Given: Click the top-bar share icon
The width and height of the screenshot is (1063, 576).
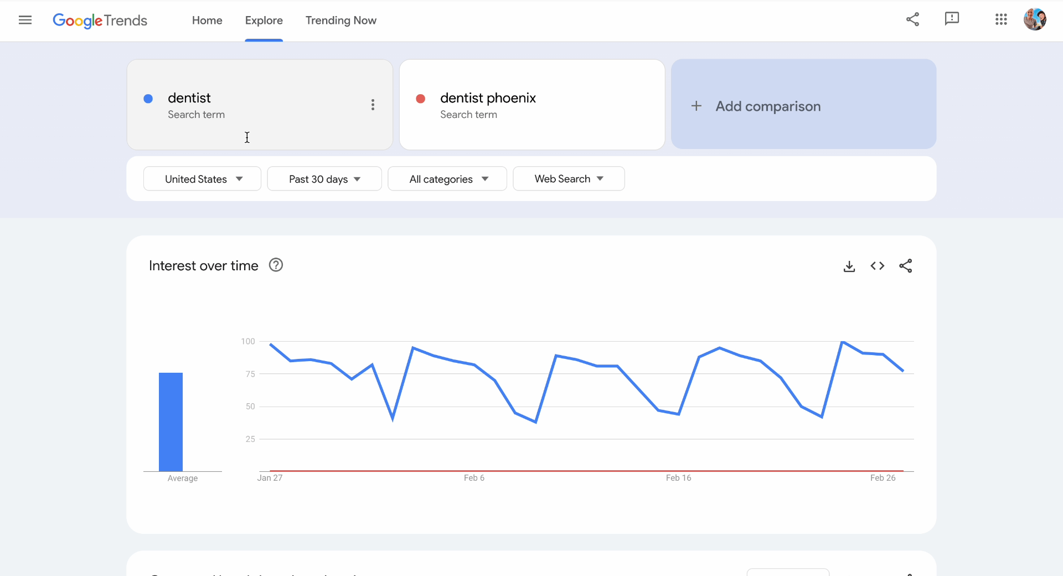Looking at the screenshot, I should coord(912,19).
